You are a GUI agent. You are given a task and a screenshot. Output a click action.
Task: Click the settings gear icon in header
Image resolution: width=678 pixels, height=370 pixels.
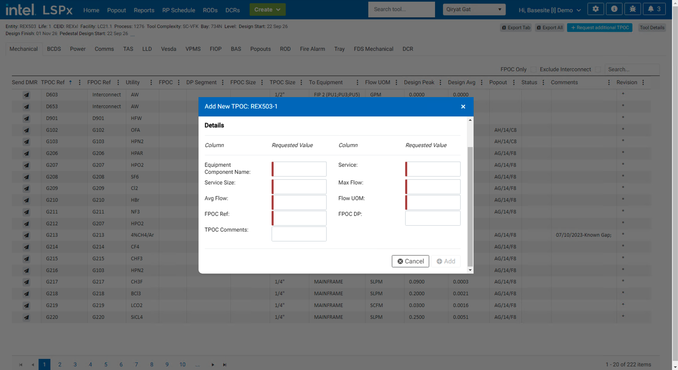point(595,9)
